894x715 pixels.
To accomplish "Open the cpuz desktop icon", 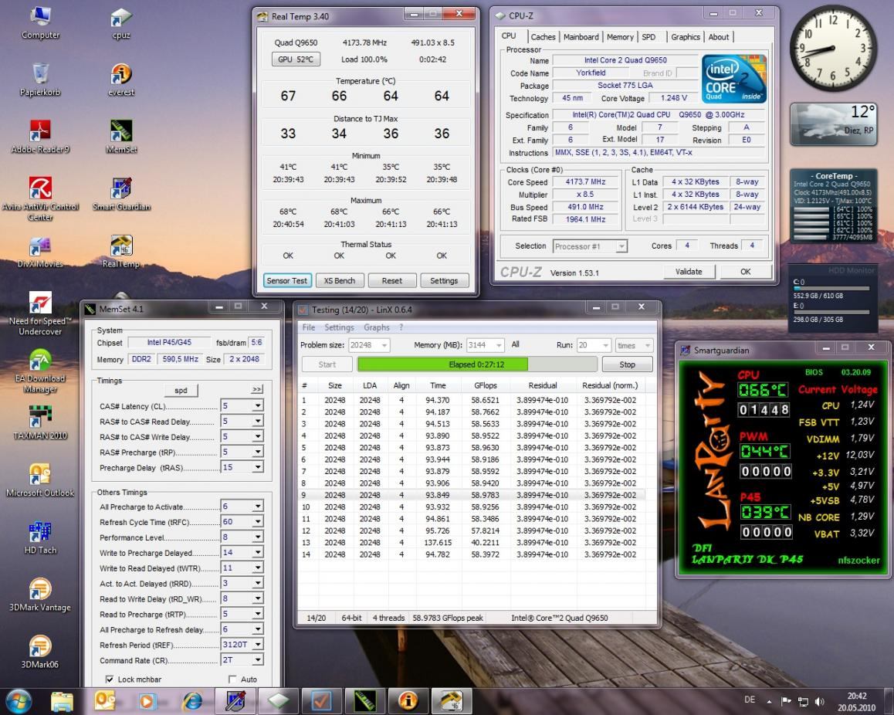I will tap(120, 19).
